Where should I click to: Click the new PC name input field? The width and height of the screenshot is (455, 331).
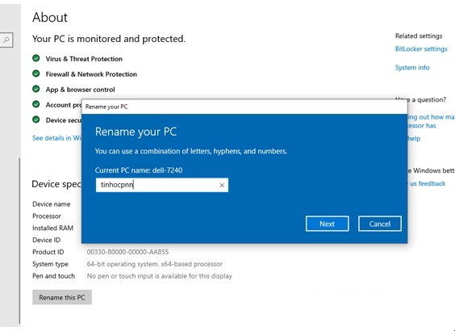tap(162, 185)
